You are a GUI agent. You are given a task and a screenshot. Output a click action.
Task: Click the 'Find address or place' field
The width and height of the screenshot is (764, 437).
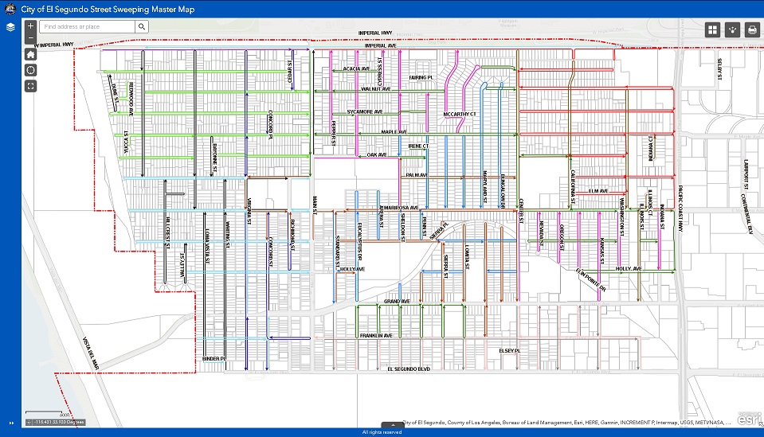pos(88,26)
